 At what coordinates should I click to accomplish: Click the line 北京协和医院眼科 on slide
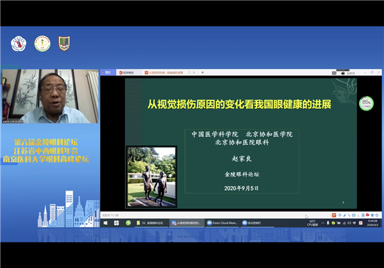[242, 142]
